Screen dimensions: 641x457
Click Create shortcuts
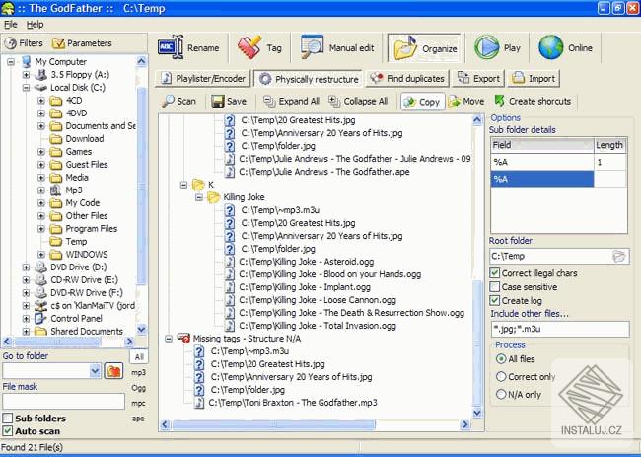pyautogui.click(x=533, y=101)
